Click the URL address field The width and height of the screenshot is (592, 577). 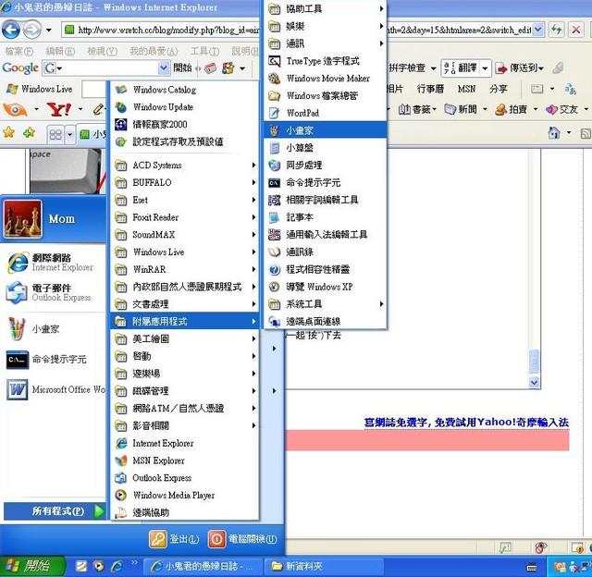[x=298, y=30]
